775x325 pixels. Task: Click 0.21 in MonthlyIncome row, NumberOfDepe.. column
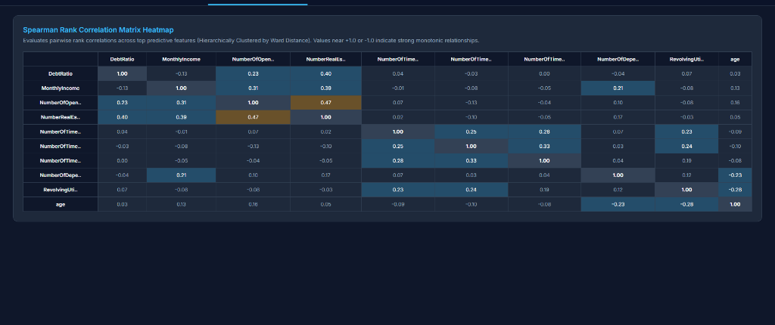tap(618, 88)
